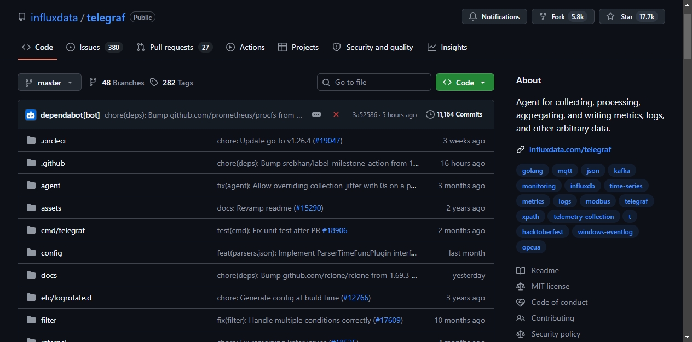View the 11,164 Commits history

(x=454, y=114)
